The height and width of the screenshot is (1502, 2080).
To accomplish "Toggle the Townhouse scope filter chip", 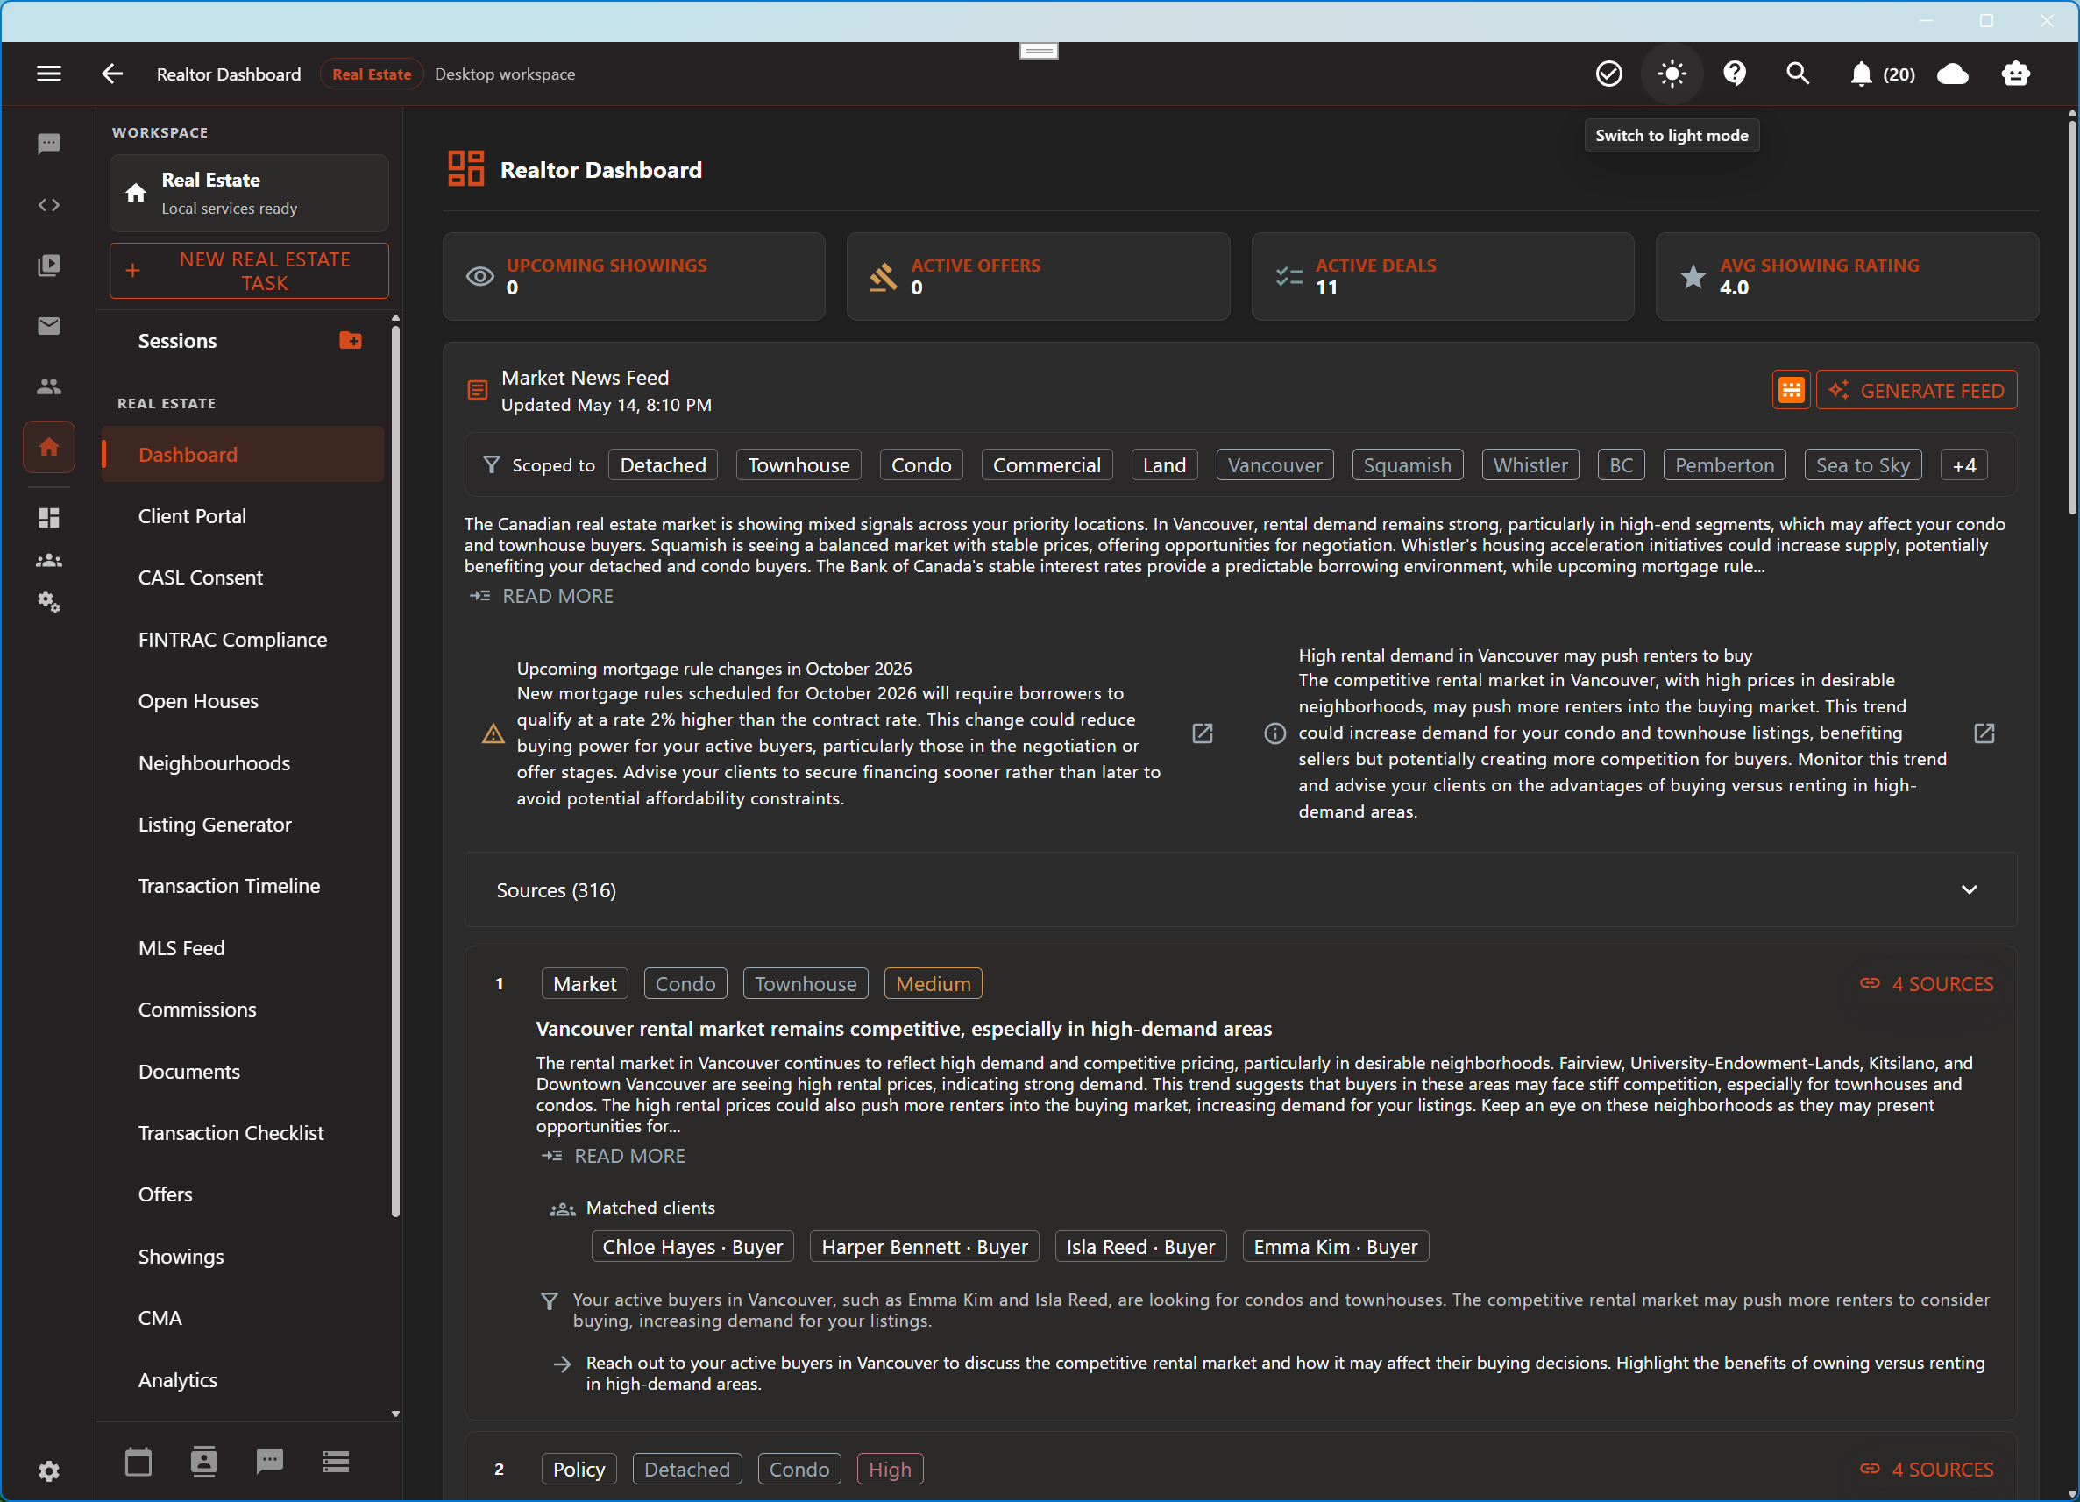I will pyautogui.click(x=799, y=465).
